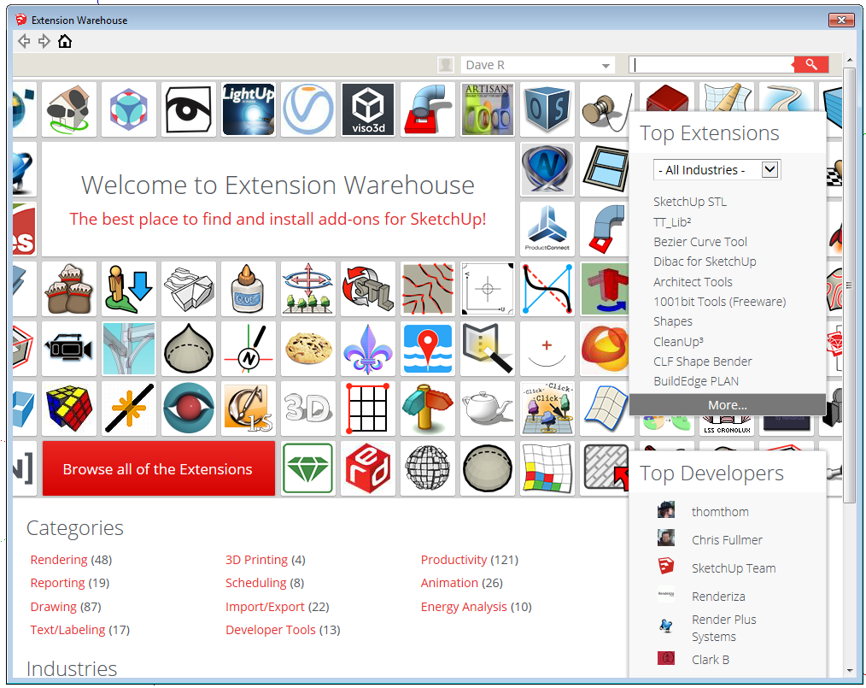866x688 pixels.
Task: Open the viso3d extension tile
Action: (x=368, y=109)
